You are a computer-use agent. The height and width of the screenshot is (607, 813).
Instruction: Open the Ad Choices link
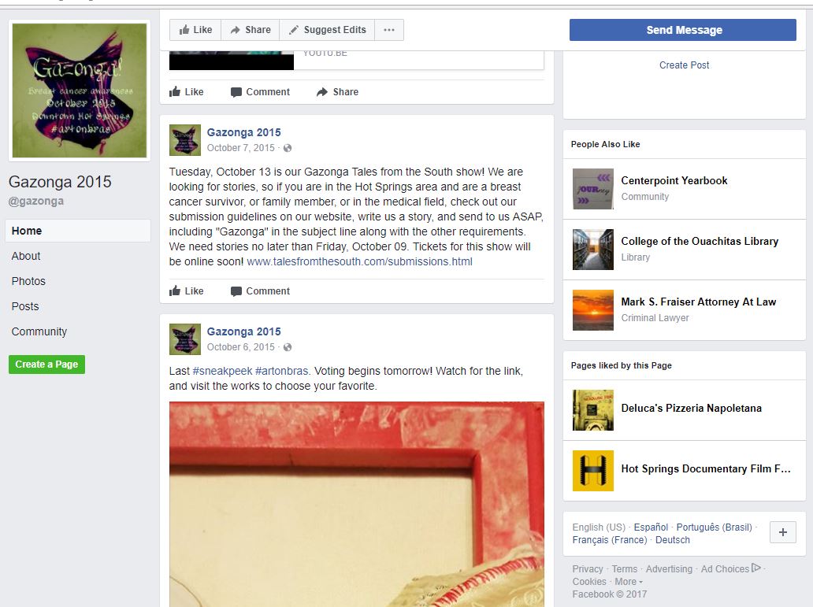coord(730,568)
